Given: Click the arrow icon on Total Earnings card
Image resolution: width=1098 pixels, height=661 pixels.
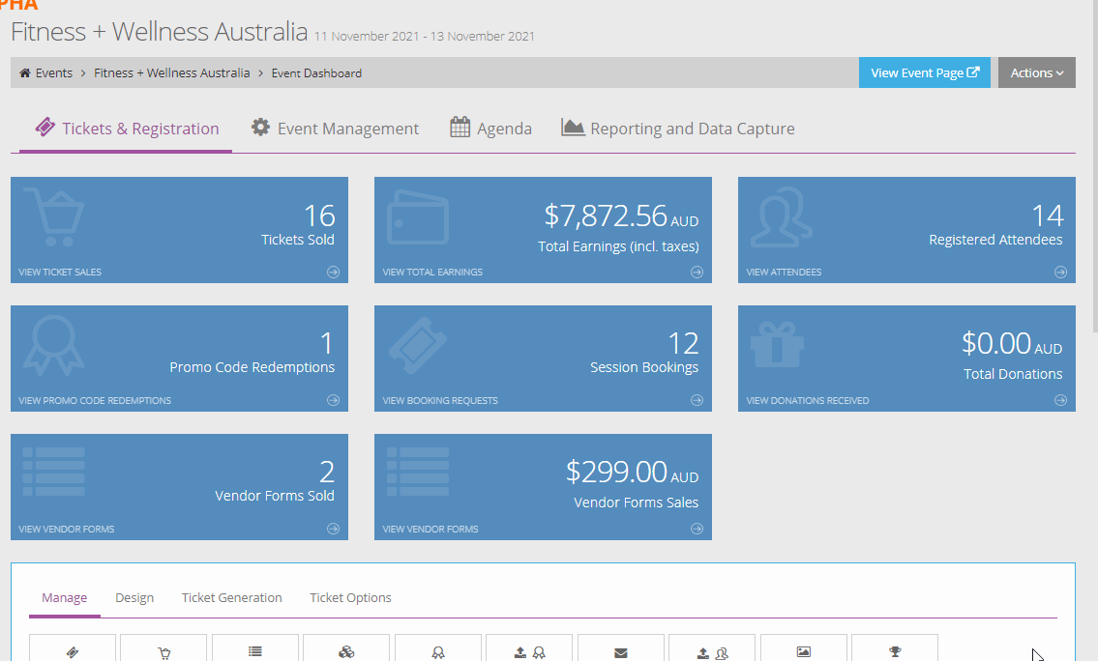Looking at the screenshot, I should (x=697, y=273).
